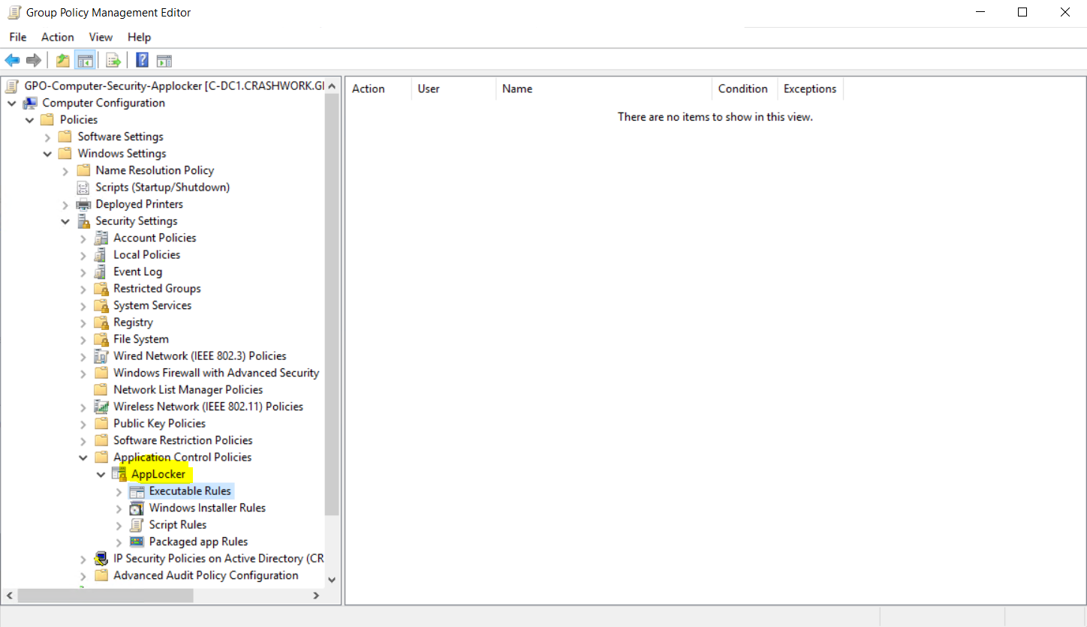
Task: Click the Up one level folder icon
Action: [x=63, y=61]
